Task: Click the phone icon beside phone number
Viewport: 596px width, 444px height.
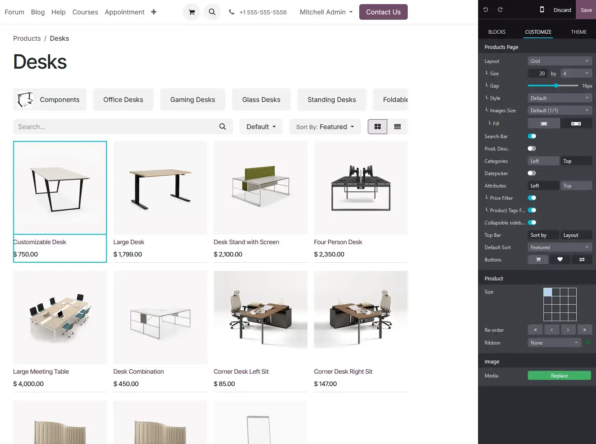Action: pyautogui.click(x=232, y=12)
